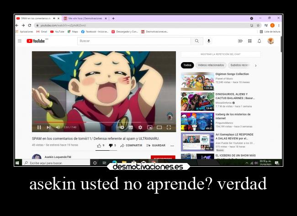
Task: Open the browser media control icon
Action: (x=266, y=25)
